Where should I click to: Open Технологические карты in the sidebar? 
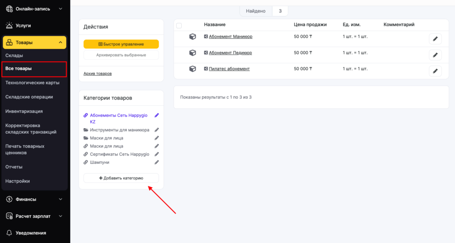[32, 83]
